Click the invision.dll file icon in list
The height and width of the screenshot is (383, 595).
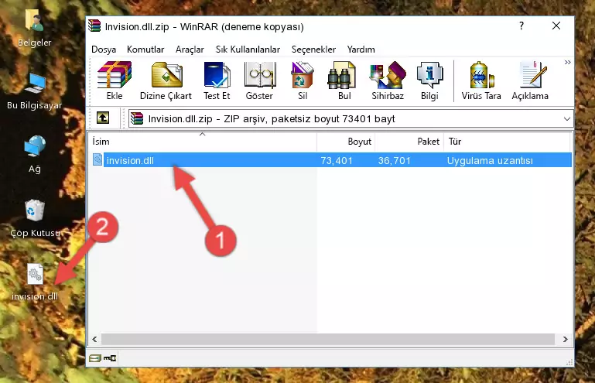[97, 160]
